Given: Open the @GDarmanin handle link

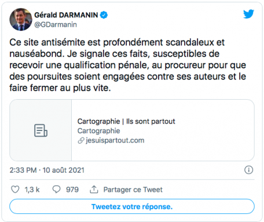Looking at the screenshot, I should (x=56, y=25).
